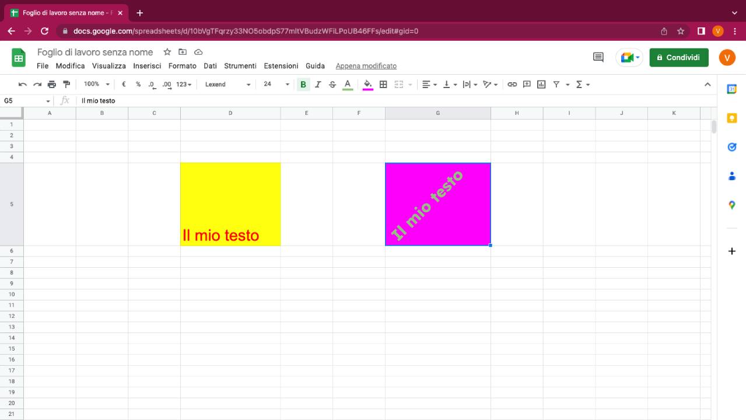
Task: Open the borders tool
Action: (383, 85)
